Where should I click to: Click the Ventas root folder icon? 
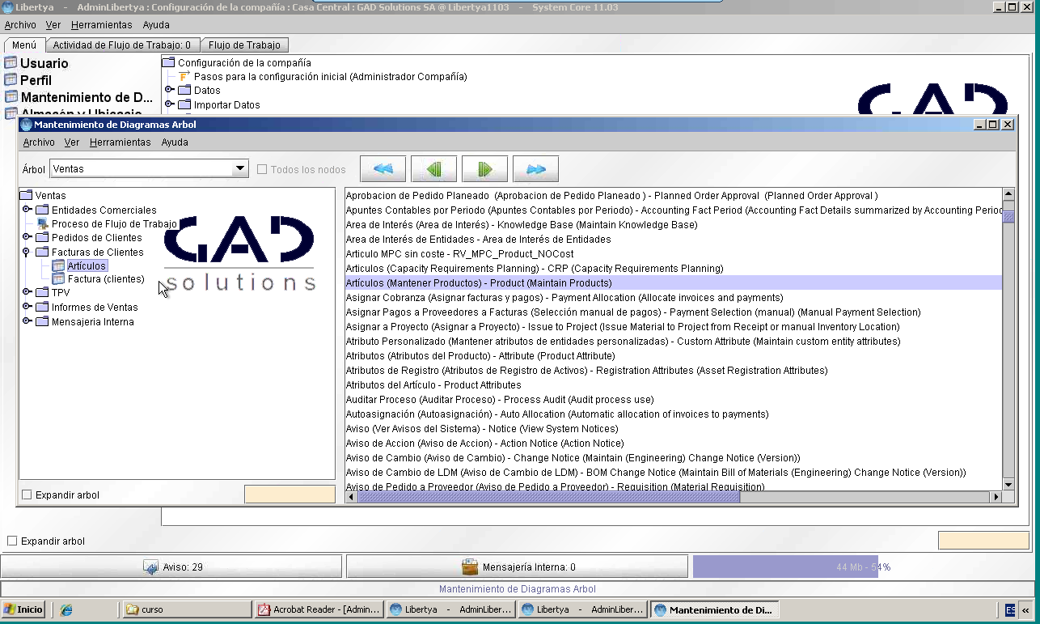click(26, 195)
